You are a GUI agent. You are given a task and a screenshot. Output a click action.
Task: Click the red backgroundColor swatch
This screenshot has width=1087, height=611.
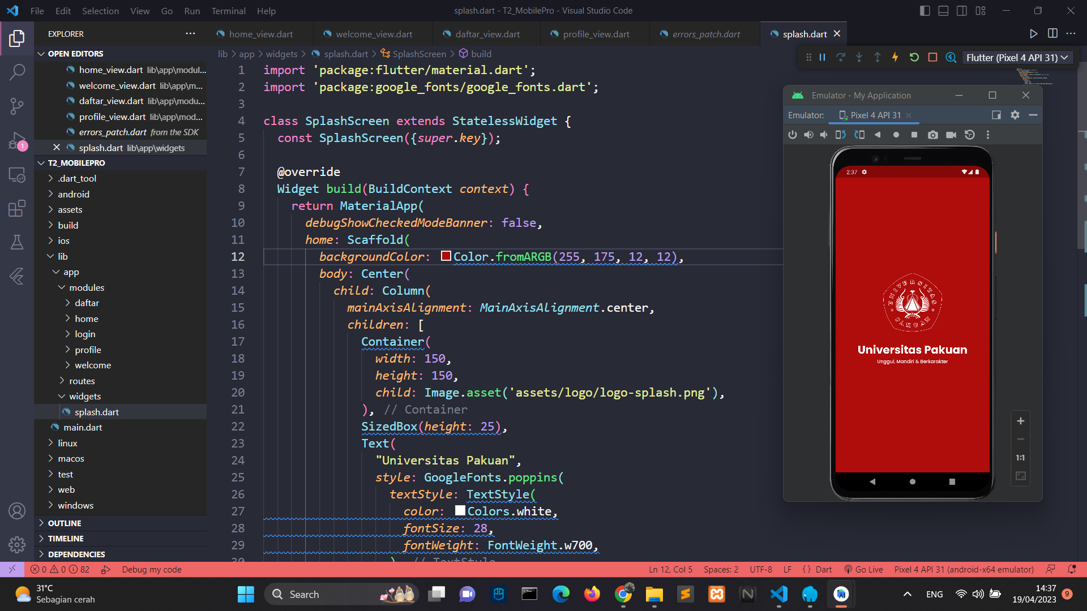click(x=446, y=256)
